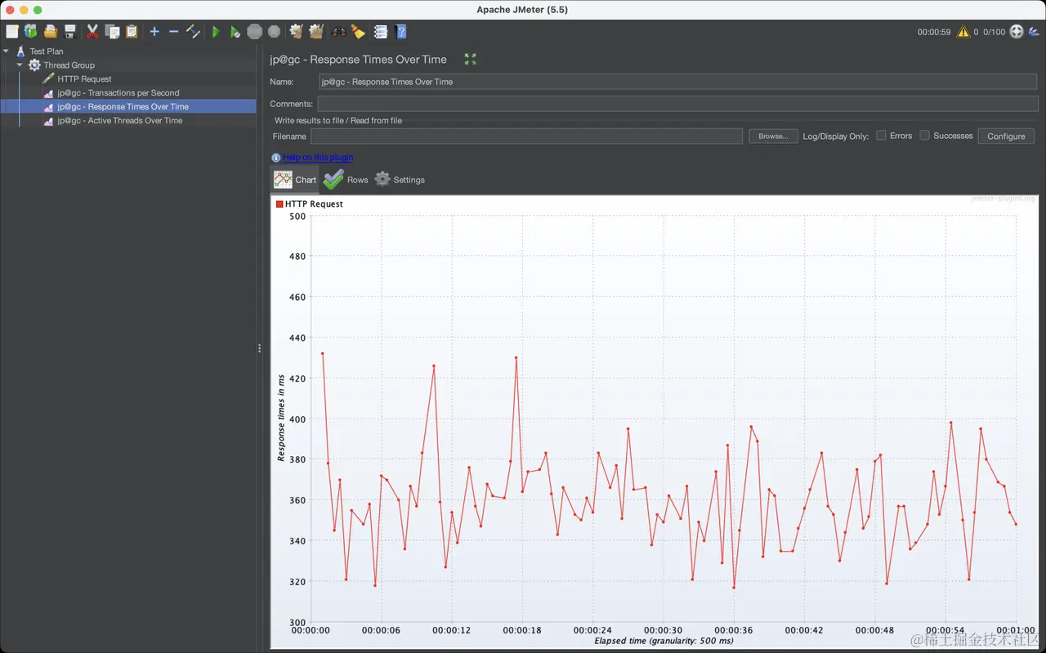
Task: Click the 00:00:59 elapsed time display
Action: [934, 33]
